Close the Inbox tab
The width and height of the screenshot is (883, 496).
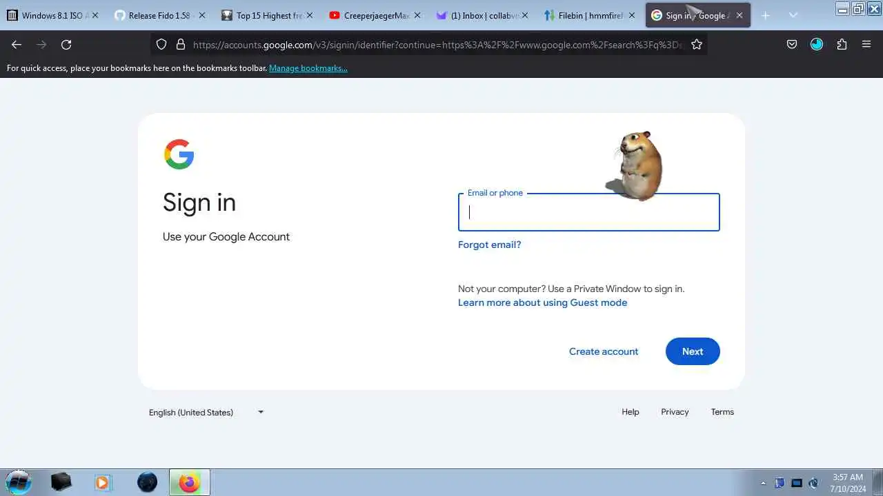point(524,15)
